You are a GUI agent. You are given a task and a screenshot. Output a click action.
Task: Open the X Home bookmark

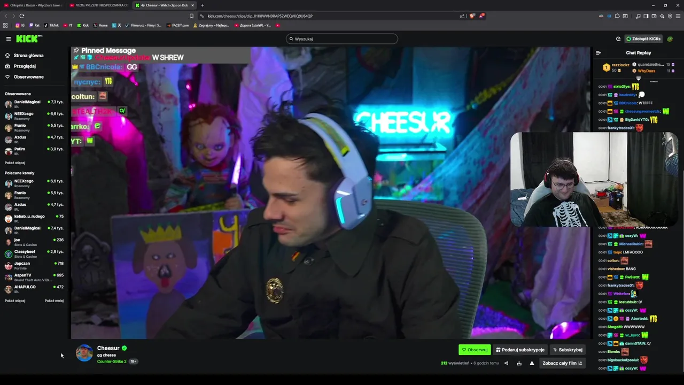pyautogui.click(x=100, y=25)
